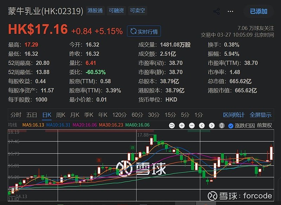
Task: Click the 最高 17.29 value
Action: 31,45
